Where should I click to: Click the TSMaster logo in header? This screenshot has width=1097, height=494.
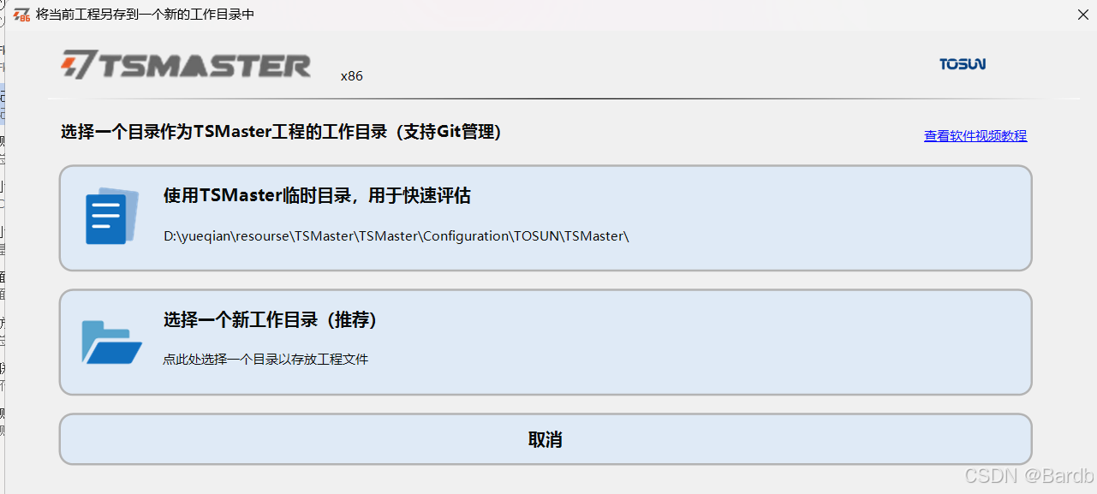(x=186, y=65)
